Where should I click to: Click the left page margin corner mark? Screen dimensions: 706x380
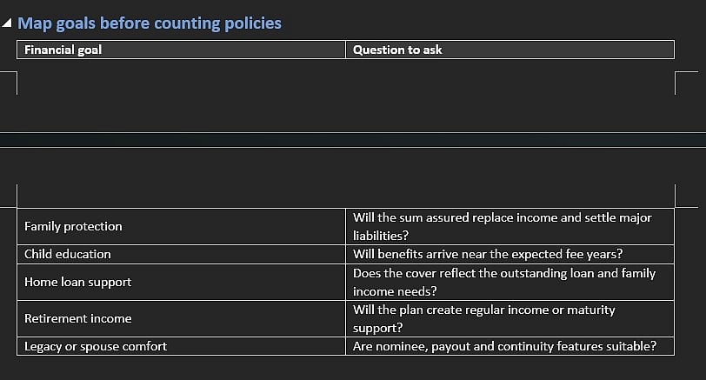(x=9, y=83)
